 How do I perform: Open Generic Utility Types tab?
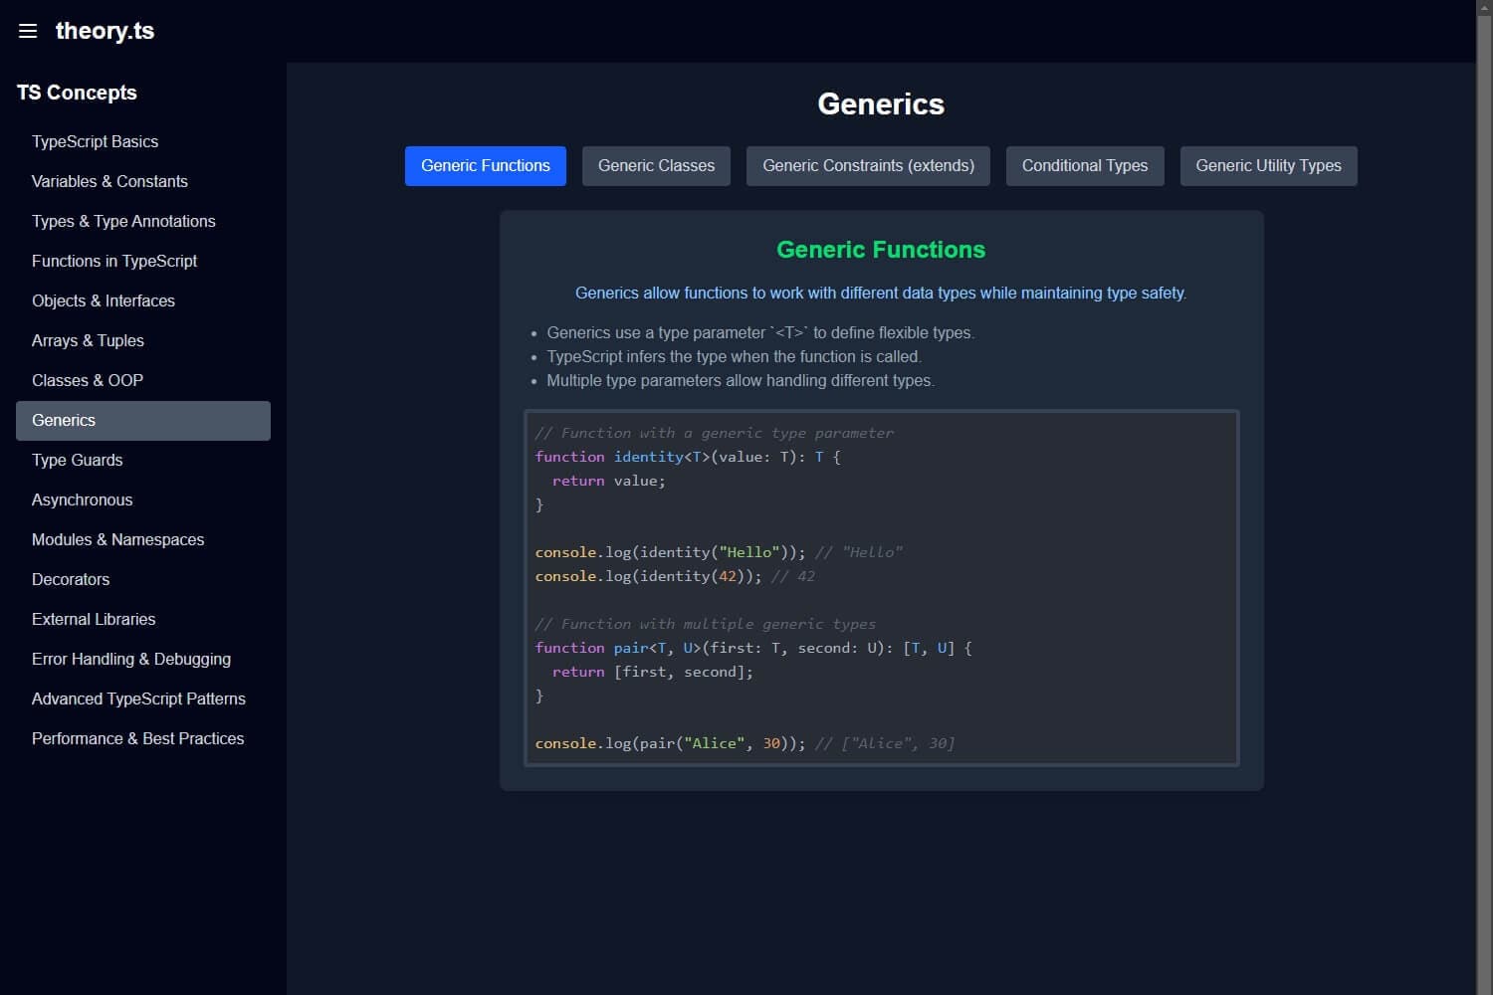coord(1268,166)
